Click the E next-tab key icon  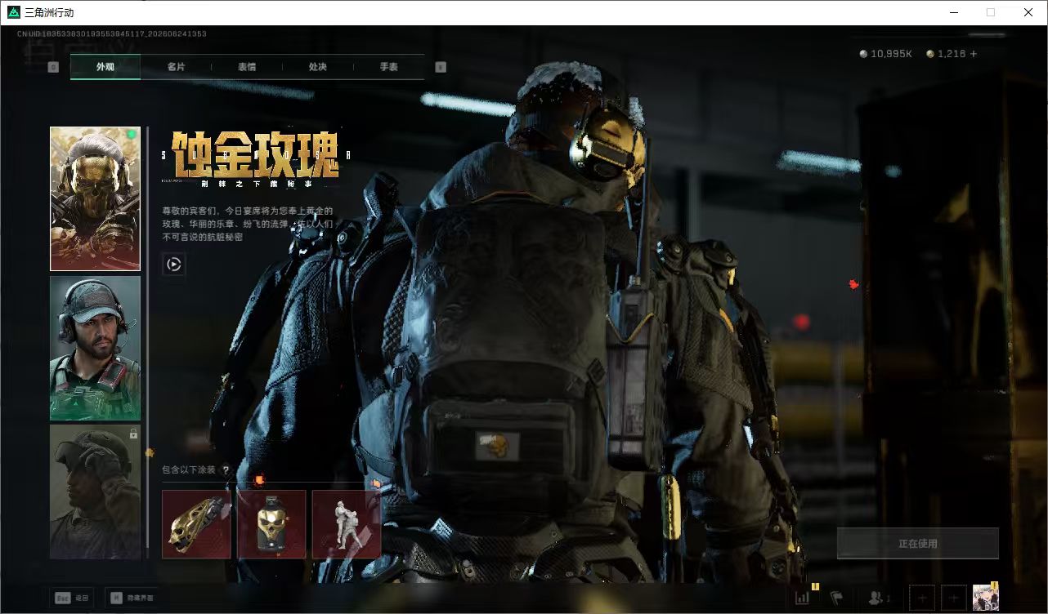pyautogui.click(x=441, y=67)
